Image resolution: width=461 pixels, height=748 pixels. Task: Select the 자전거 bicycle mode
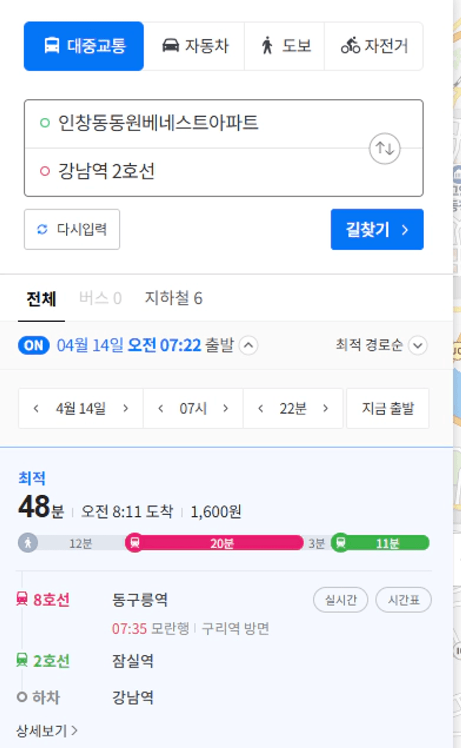374,46
